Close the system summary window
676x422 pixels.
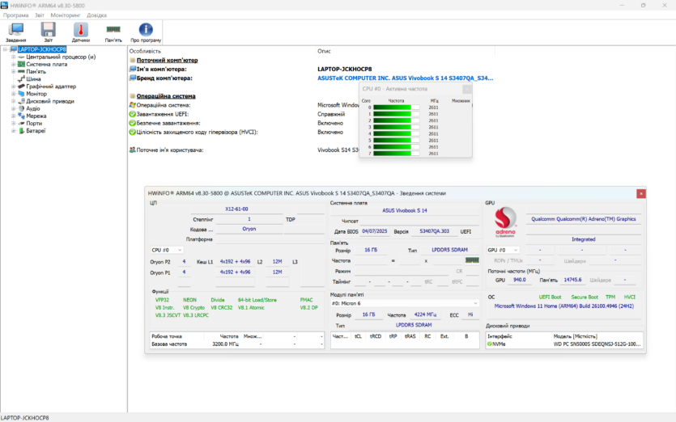pyautogui.click(x=641, y=194)
